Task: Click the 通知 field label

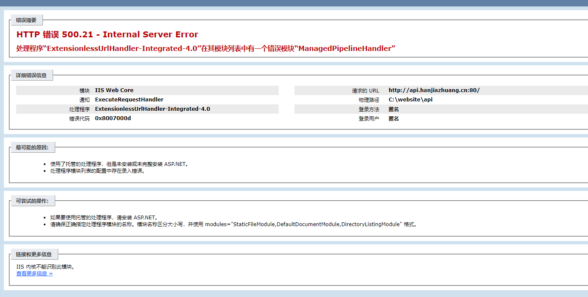Action: pyautogui.click(x=85, y=100)
